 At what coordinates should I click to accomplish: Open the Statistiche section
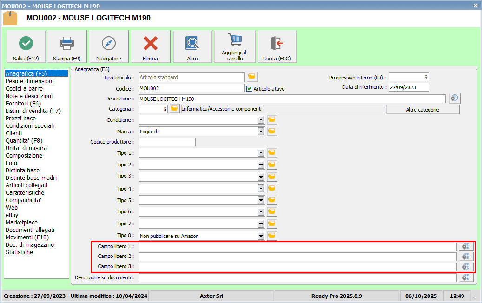[x=20, y=252]
